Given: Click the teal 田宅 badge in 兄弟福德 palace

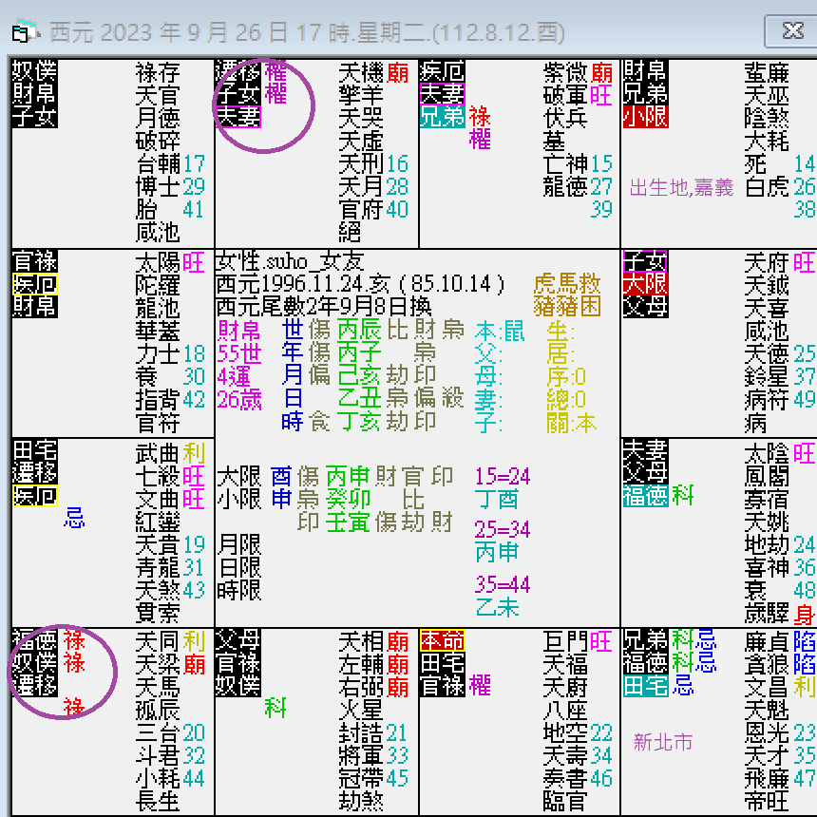Looking at the screenshot, I should coord(648,687).
